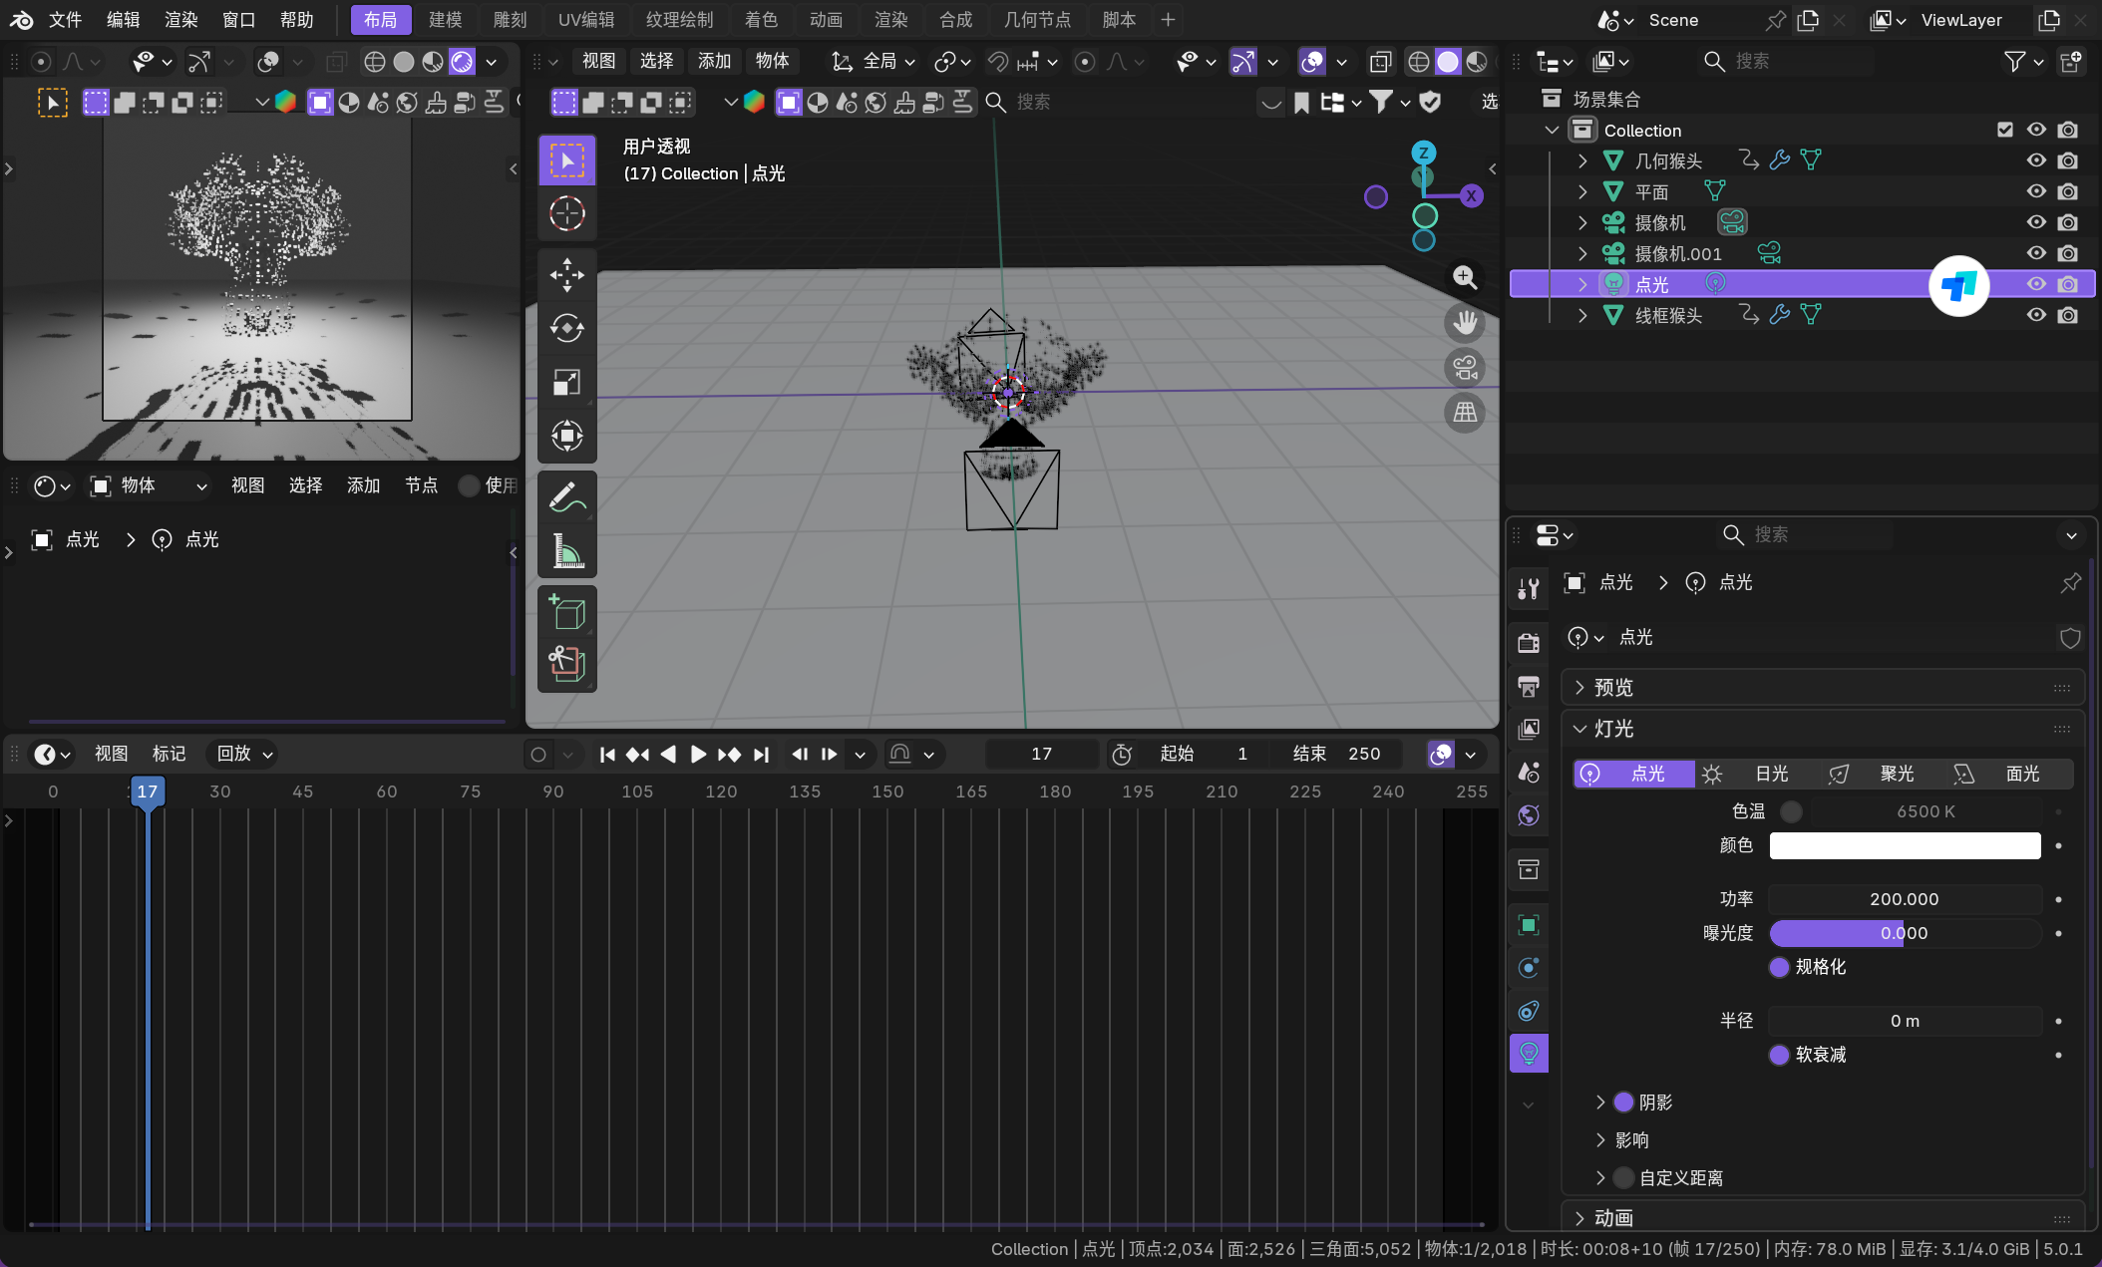The image size is (2102, 1267).
Task: Expand the 阴影 panel
Action: coord(1599,1102)
